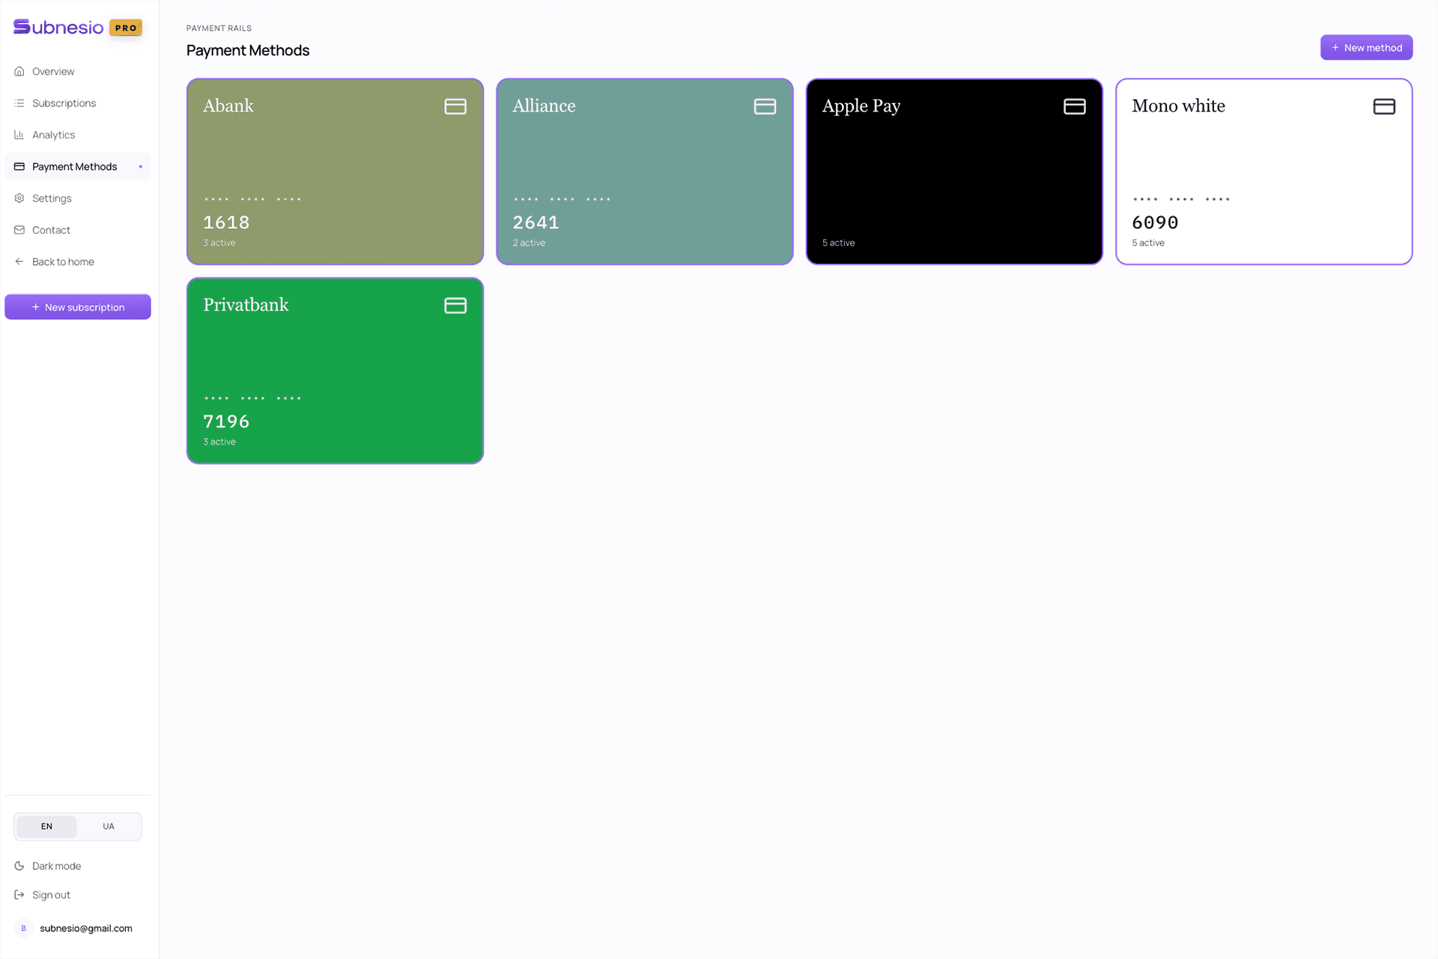Add a New method
The height and width of the screenshot is (959, 1438).
click(x=1366, y=47)
